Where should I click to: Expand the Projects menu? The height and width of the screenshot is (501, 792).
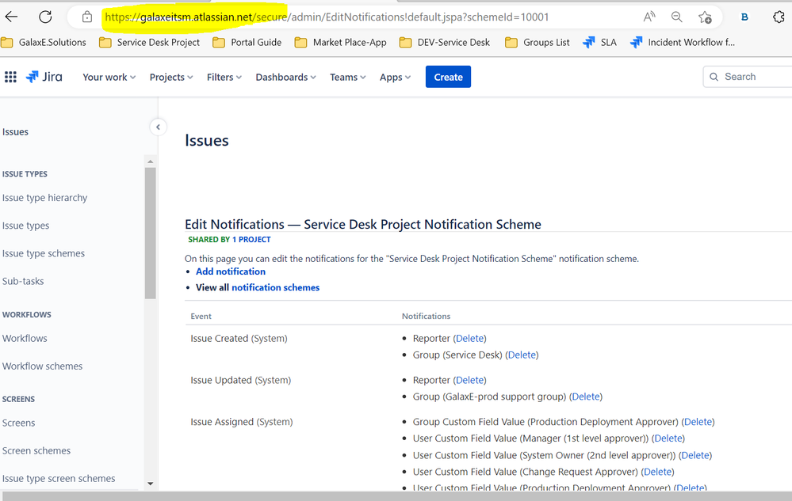[x=171, y=77]
